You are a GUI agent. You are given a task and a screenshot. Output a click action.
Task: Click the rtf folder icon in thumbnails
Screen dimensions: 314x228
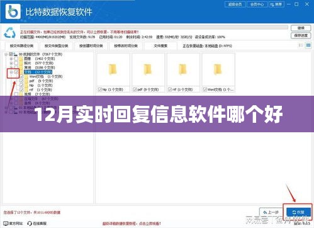182,69
